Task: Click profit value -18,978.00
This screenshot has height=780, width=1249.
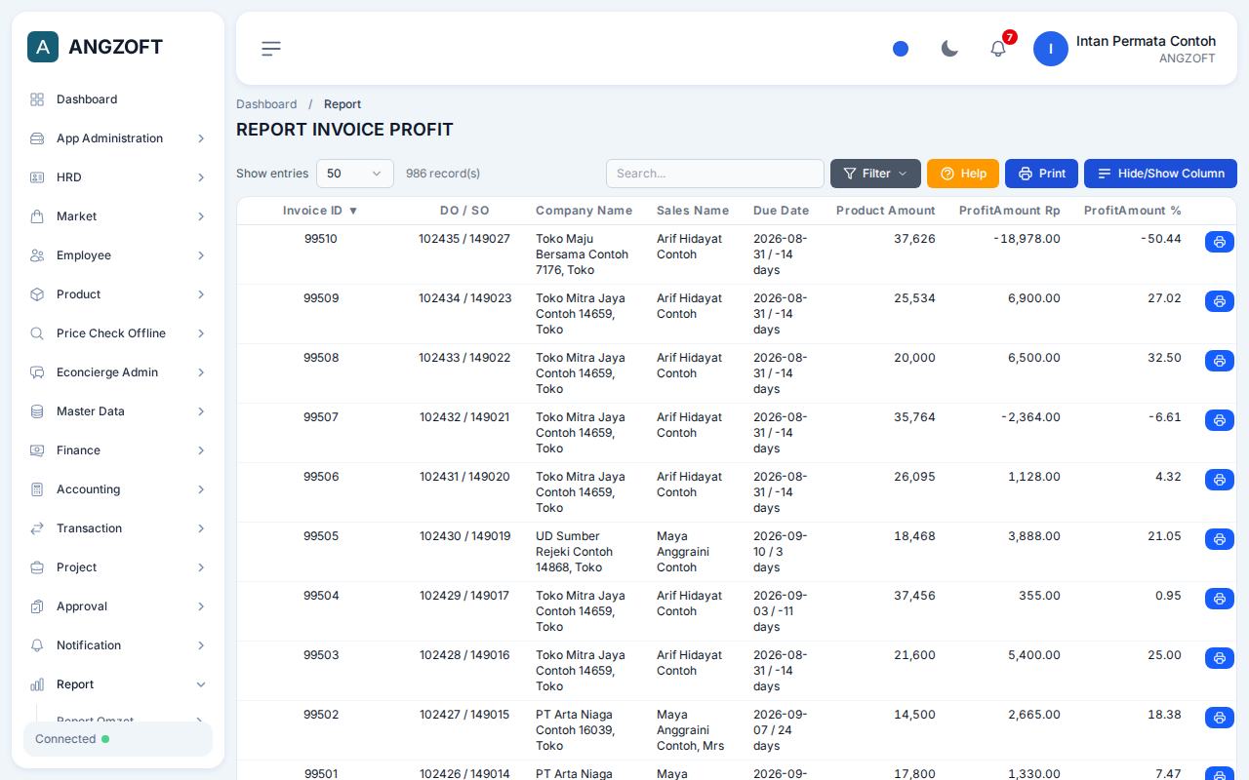Action: coord(1027,239)
